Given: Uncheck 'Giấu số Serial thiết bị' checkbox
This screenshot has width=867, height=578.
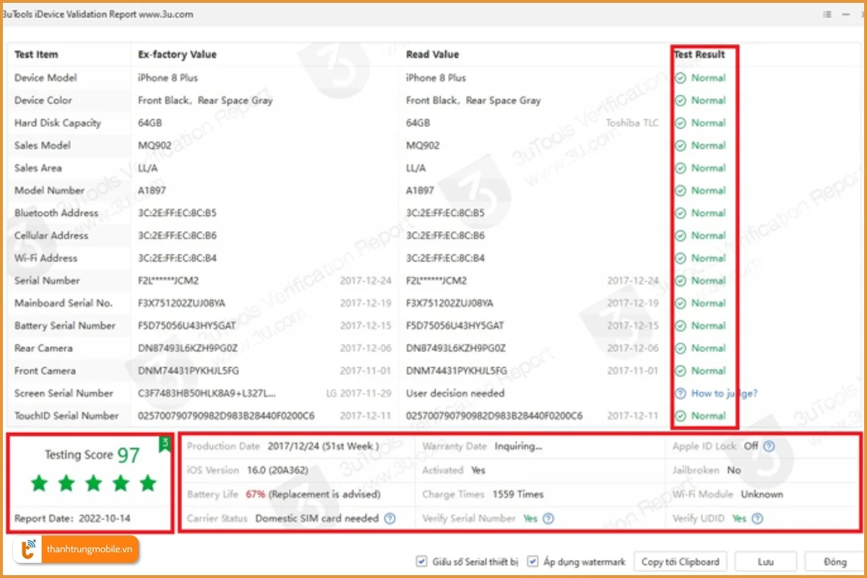Looking at the screenshot, I should (x=421, y=561).
